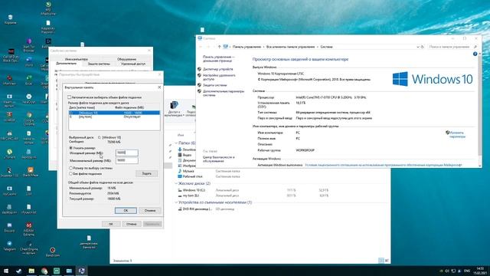
Task: Click Изменить параметры link
Action: [457, 135]
